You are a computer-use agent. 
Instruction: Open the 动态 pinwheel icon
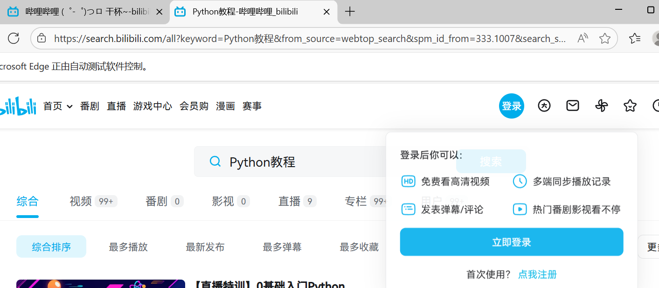point(602,106)
